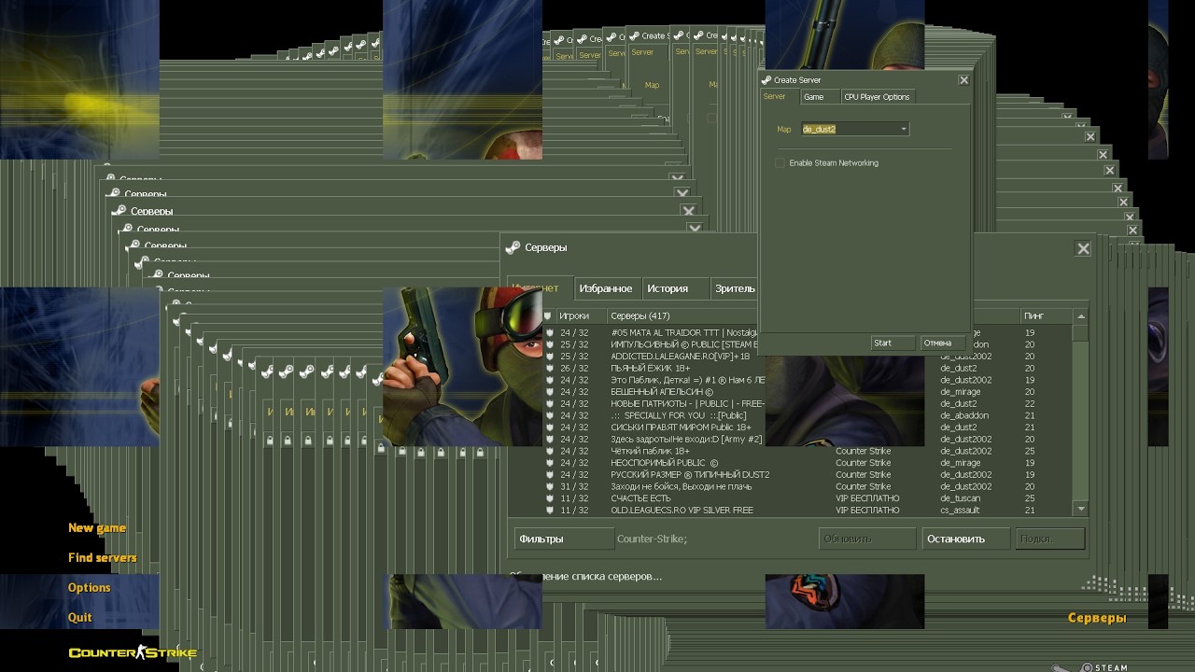Open the Map dropdown showing de_dust2

(854, 129)
